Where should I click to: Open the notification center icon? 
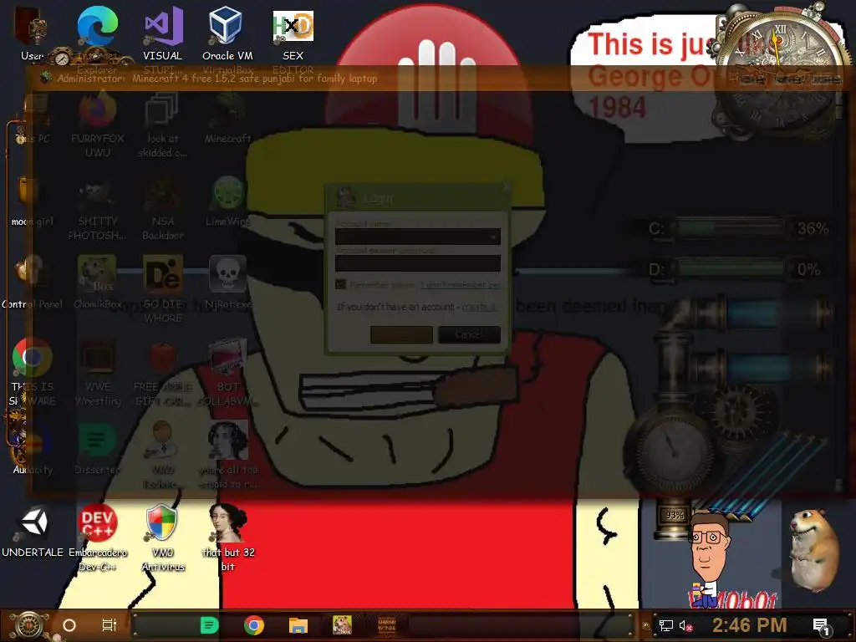(x=821, y=625)
